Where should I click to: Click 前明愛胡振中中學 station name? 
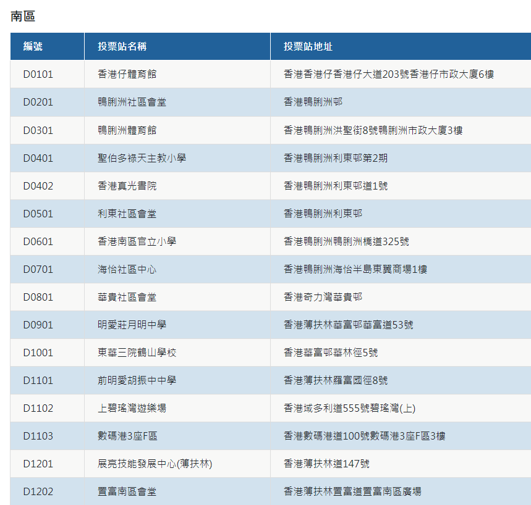[137, 380]
